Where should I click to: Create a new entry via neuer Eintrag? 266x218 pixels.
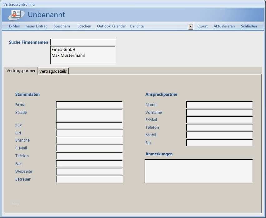37,26
